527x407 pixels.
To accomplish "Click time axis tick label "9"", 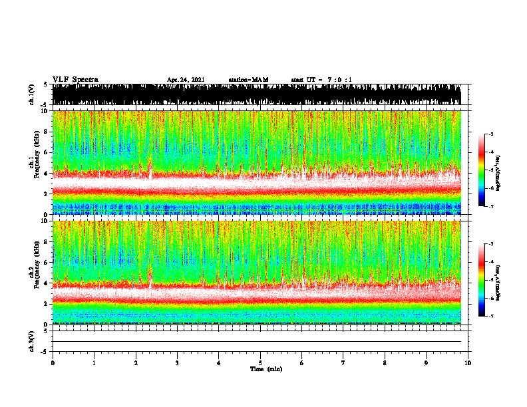I will [x=426, y=363].
